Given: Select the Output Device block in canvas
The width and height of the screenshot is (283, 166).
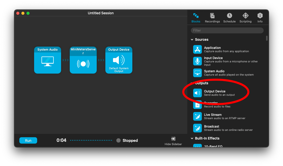Looking at the screenshot, I should point(119,60).
